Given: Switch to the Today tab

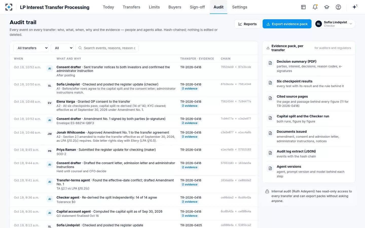Looking at the screenshot, I should click(108, 7).
